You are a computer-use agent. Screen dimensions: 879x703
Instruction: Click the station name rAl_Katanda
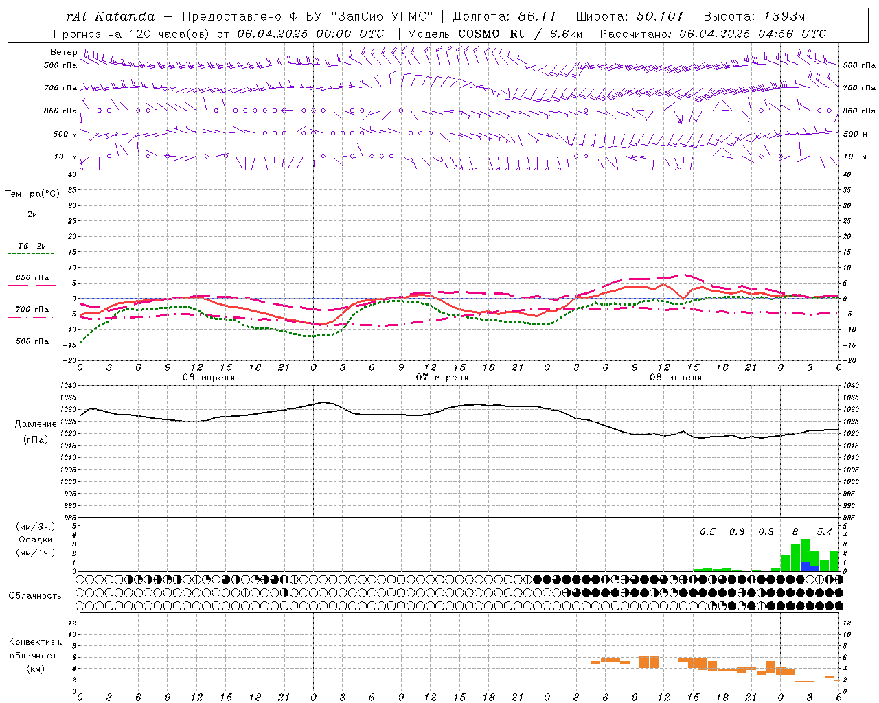[111, 16]
